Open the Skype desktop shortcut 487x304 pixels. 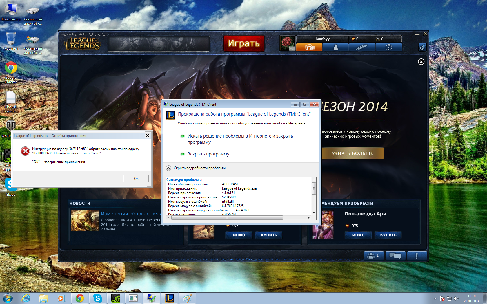[11, 187]
